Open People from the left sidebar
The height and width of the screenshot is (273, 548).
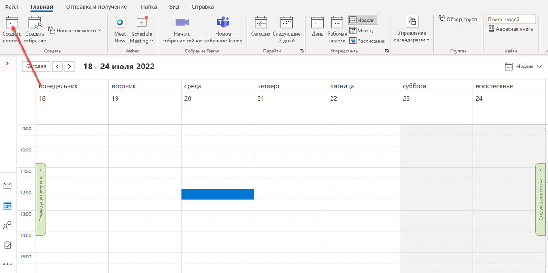pyautogui.click(x=7, y=225)
